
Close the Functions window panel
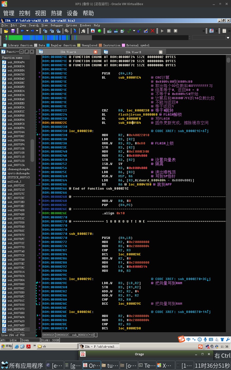tap(32, 52)
